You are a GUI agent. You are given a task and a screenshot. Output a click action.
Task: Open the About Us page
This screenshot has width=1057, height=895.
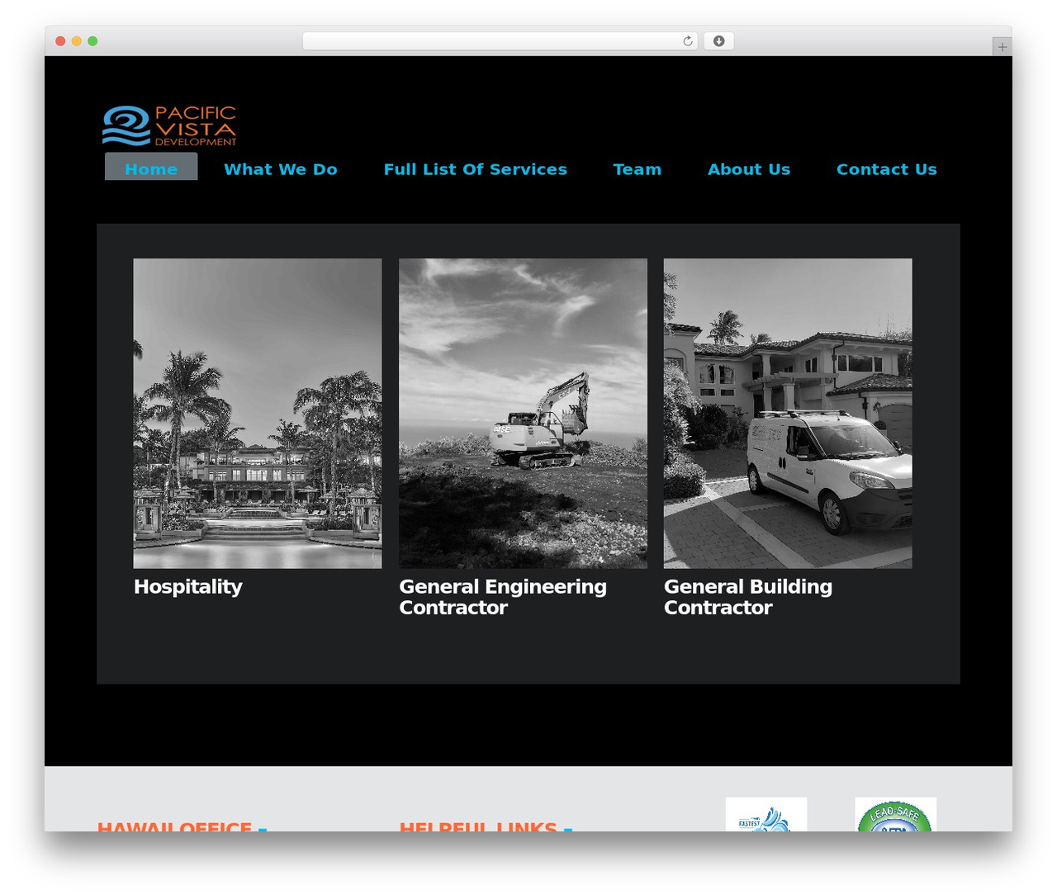tap(749, 169)
